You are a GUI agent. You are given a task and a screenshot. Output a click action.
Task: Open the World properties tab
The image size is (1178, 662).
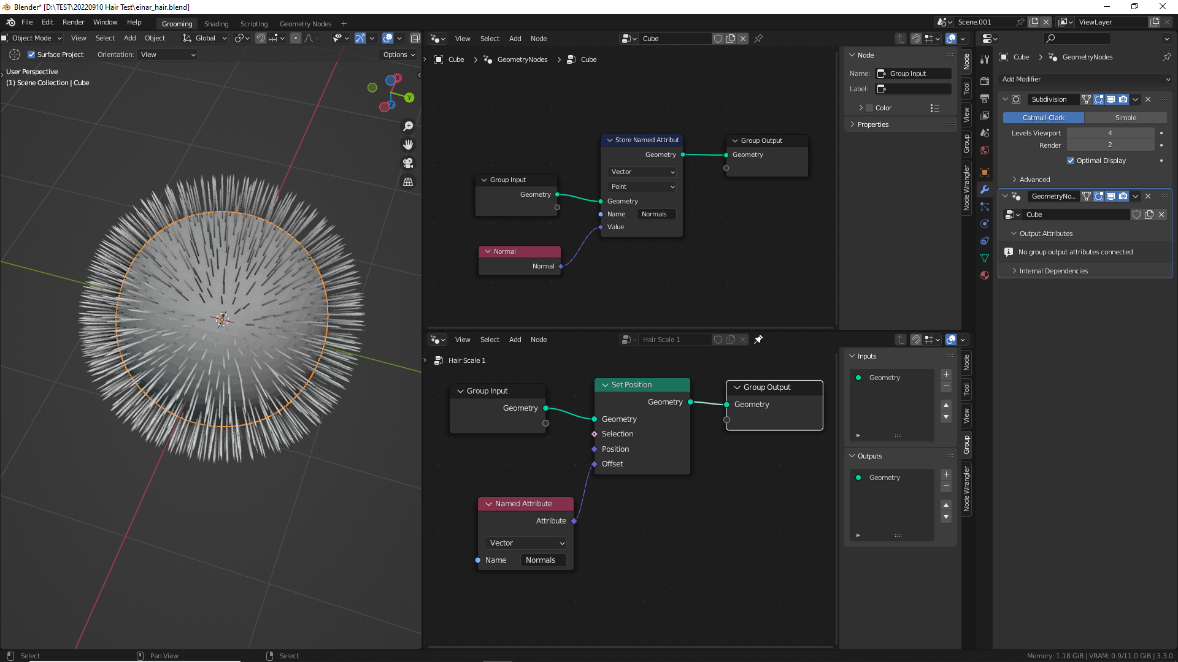[x=985, y=150]
